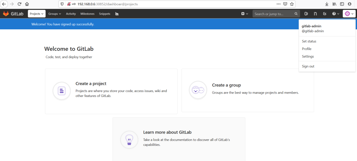Viewport: 357px width, 161px height.
Task: Click gitlab-admin name in user menu
Action: pyautogui.click(x=311, y=26)
